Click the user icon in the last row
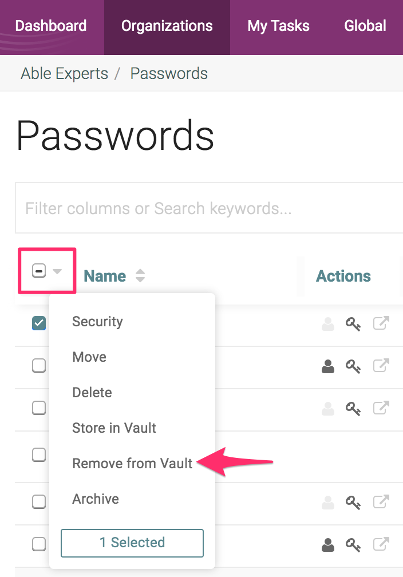This screenshot has width=403, height=577. point(327,545)
